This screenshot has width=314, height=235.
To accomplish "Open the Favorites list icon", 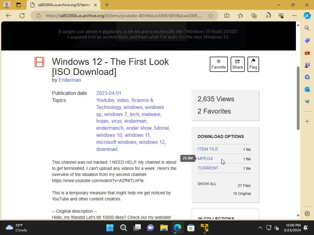I will (240, 16).
